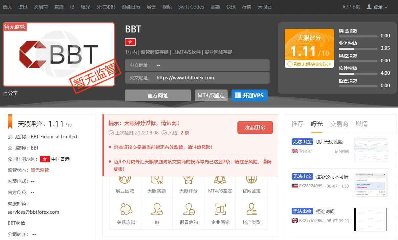Screen dimensions: 398x240
Task: Open 天眼云 in navigation
Action: (265, 7)
